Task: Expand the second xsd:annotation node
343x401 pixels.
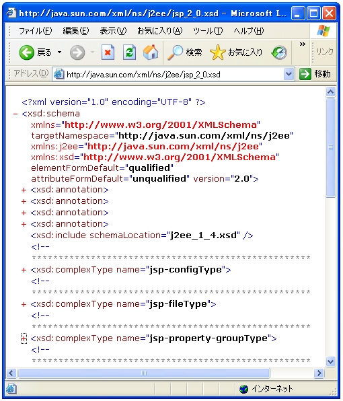Action: tap(24, 202)
